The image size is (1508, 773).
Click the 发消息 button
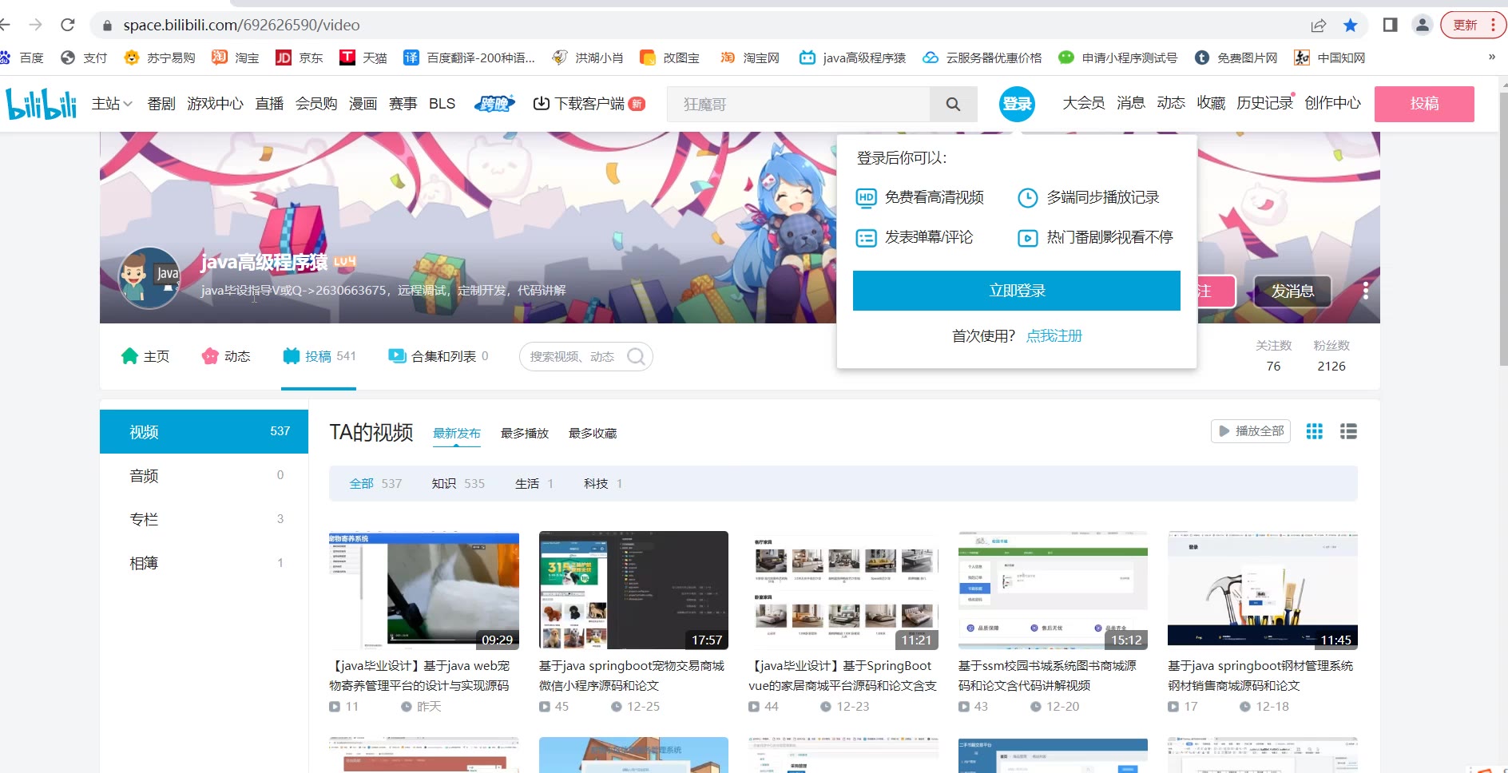tap(1292, 291)
